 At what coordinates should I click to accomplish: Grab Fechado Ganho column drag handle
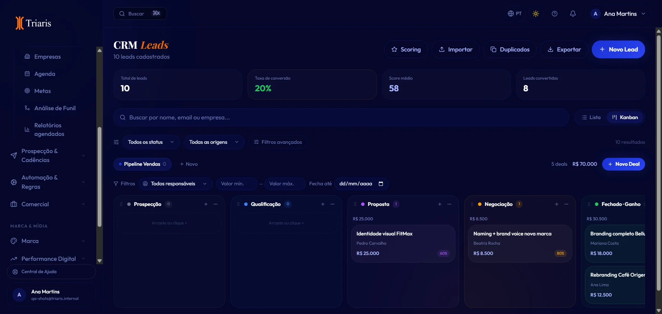point(589,204)
